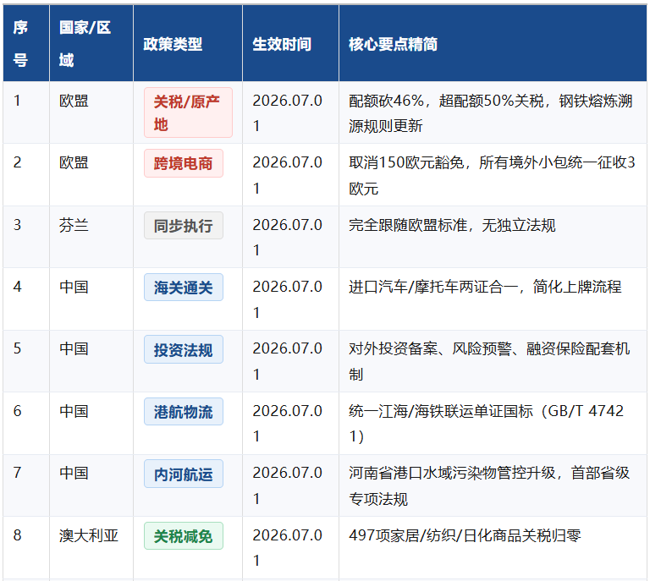Viewport: 650px width, 581px height.
Task: Click the date in the 投资法规 row
Action: tap(287, 361)
